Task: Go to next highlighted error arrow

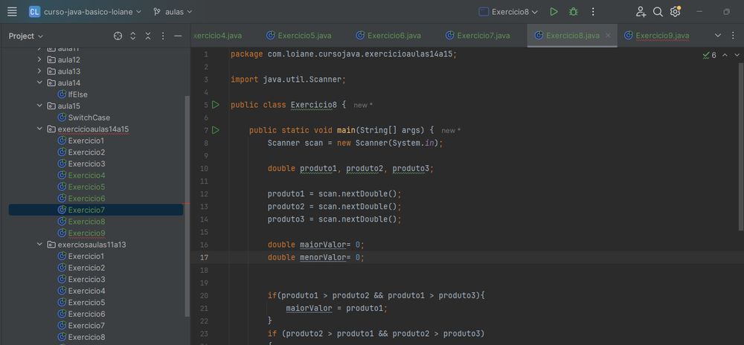Action: (737, 56)
